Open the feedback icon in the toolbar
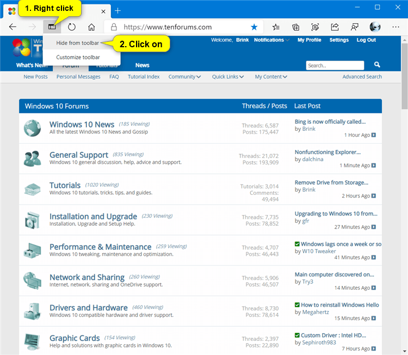This screenshot has height=355, width=408. click(x=354, y=27)
